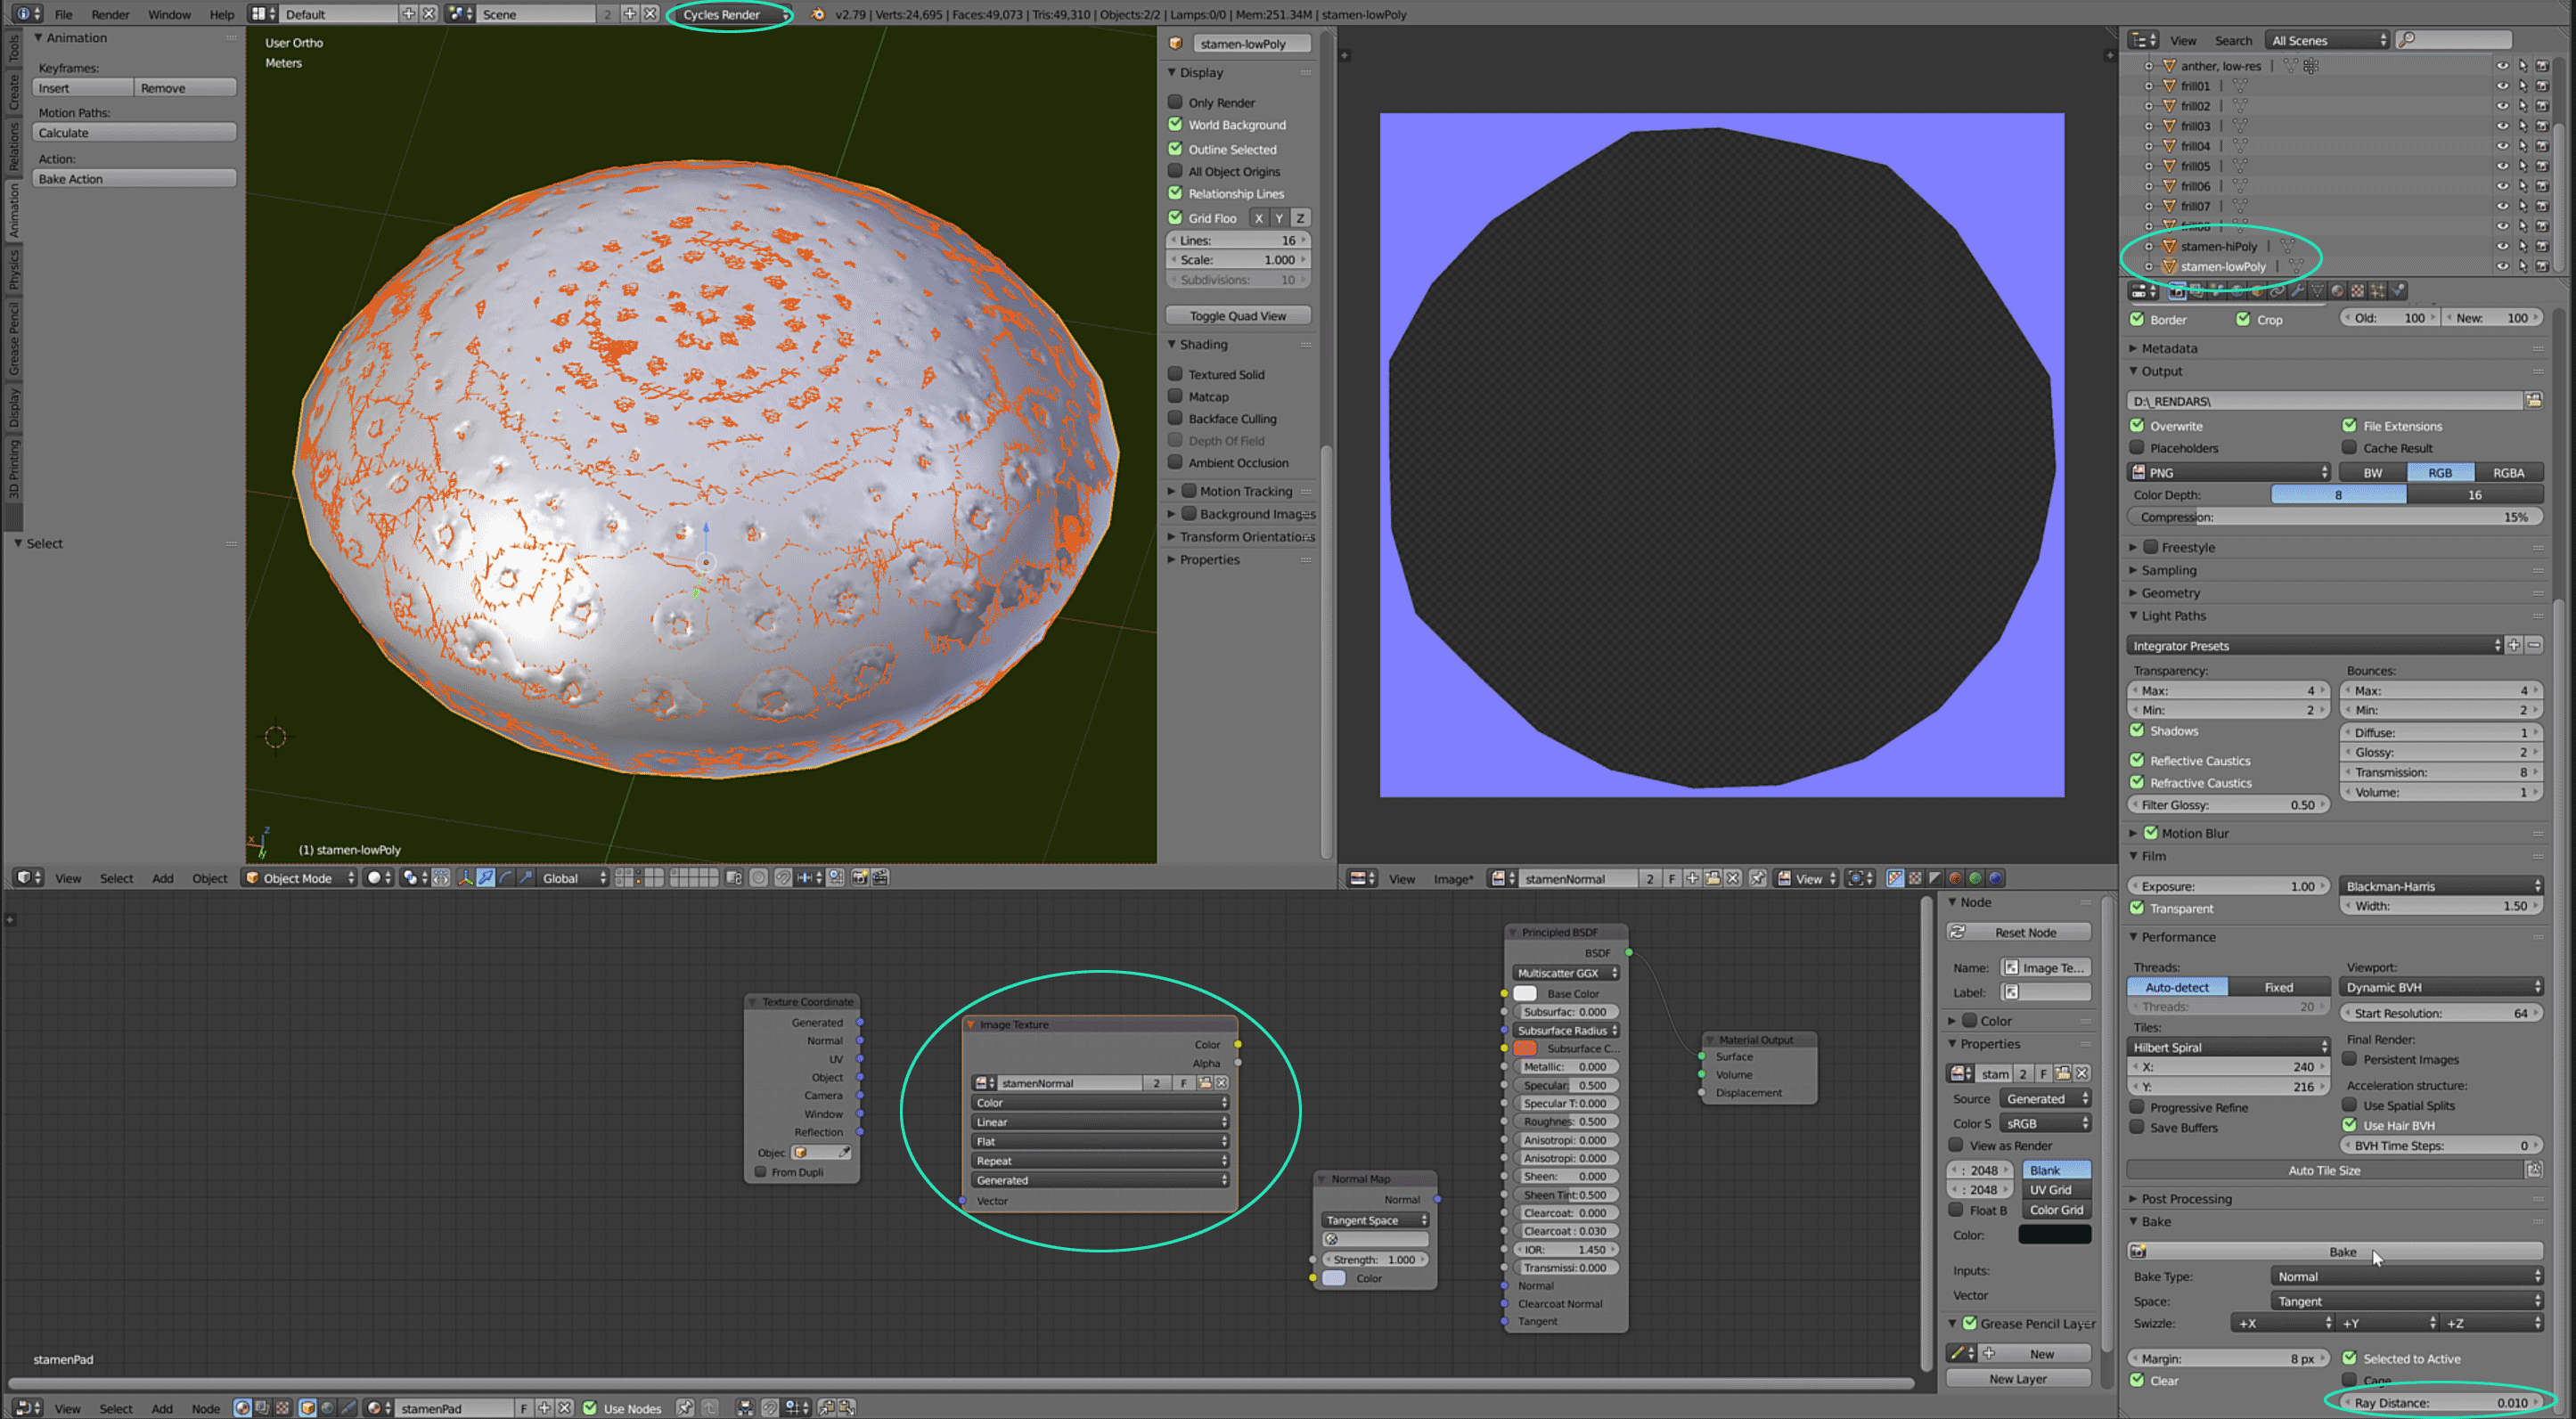Open the Select menu in the 3D viewport header
The width and height of the screenshot is (2576, 1419).
(x=116, y=878)
